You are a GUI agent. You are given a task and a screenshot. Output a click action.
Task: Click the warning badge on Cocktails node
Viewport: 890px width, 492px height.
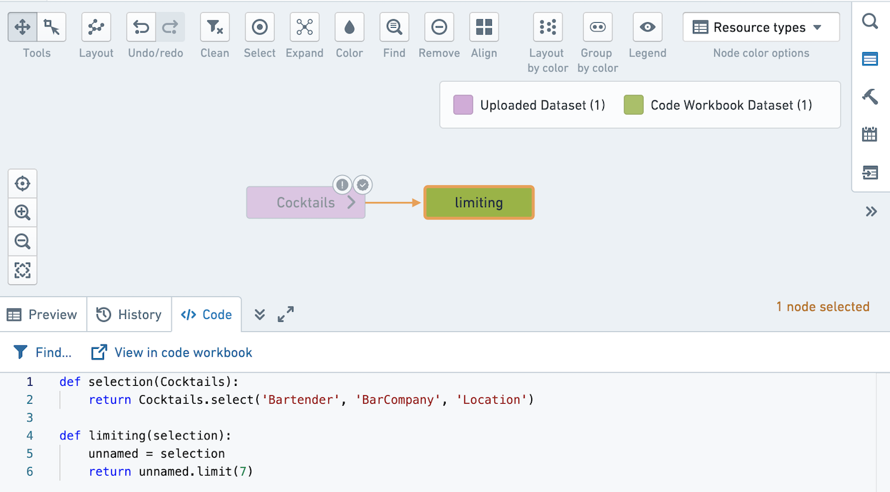(342, 185)
